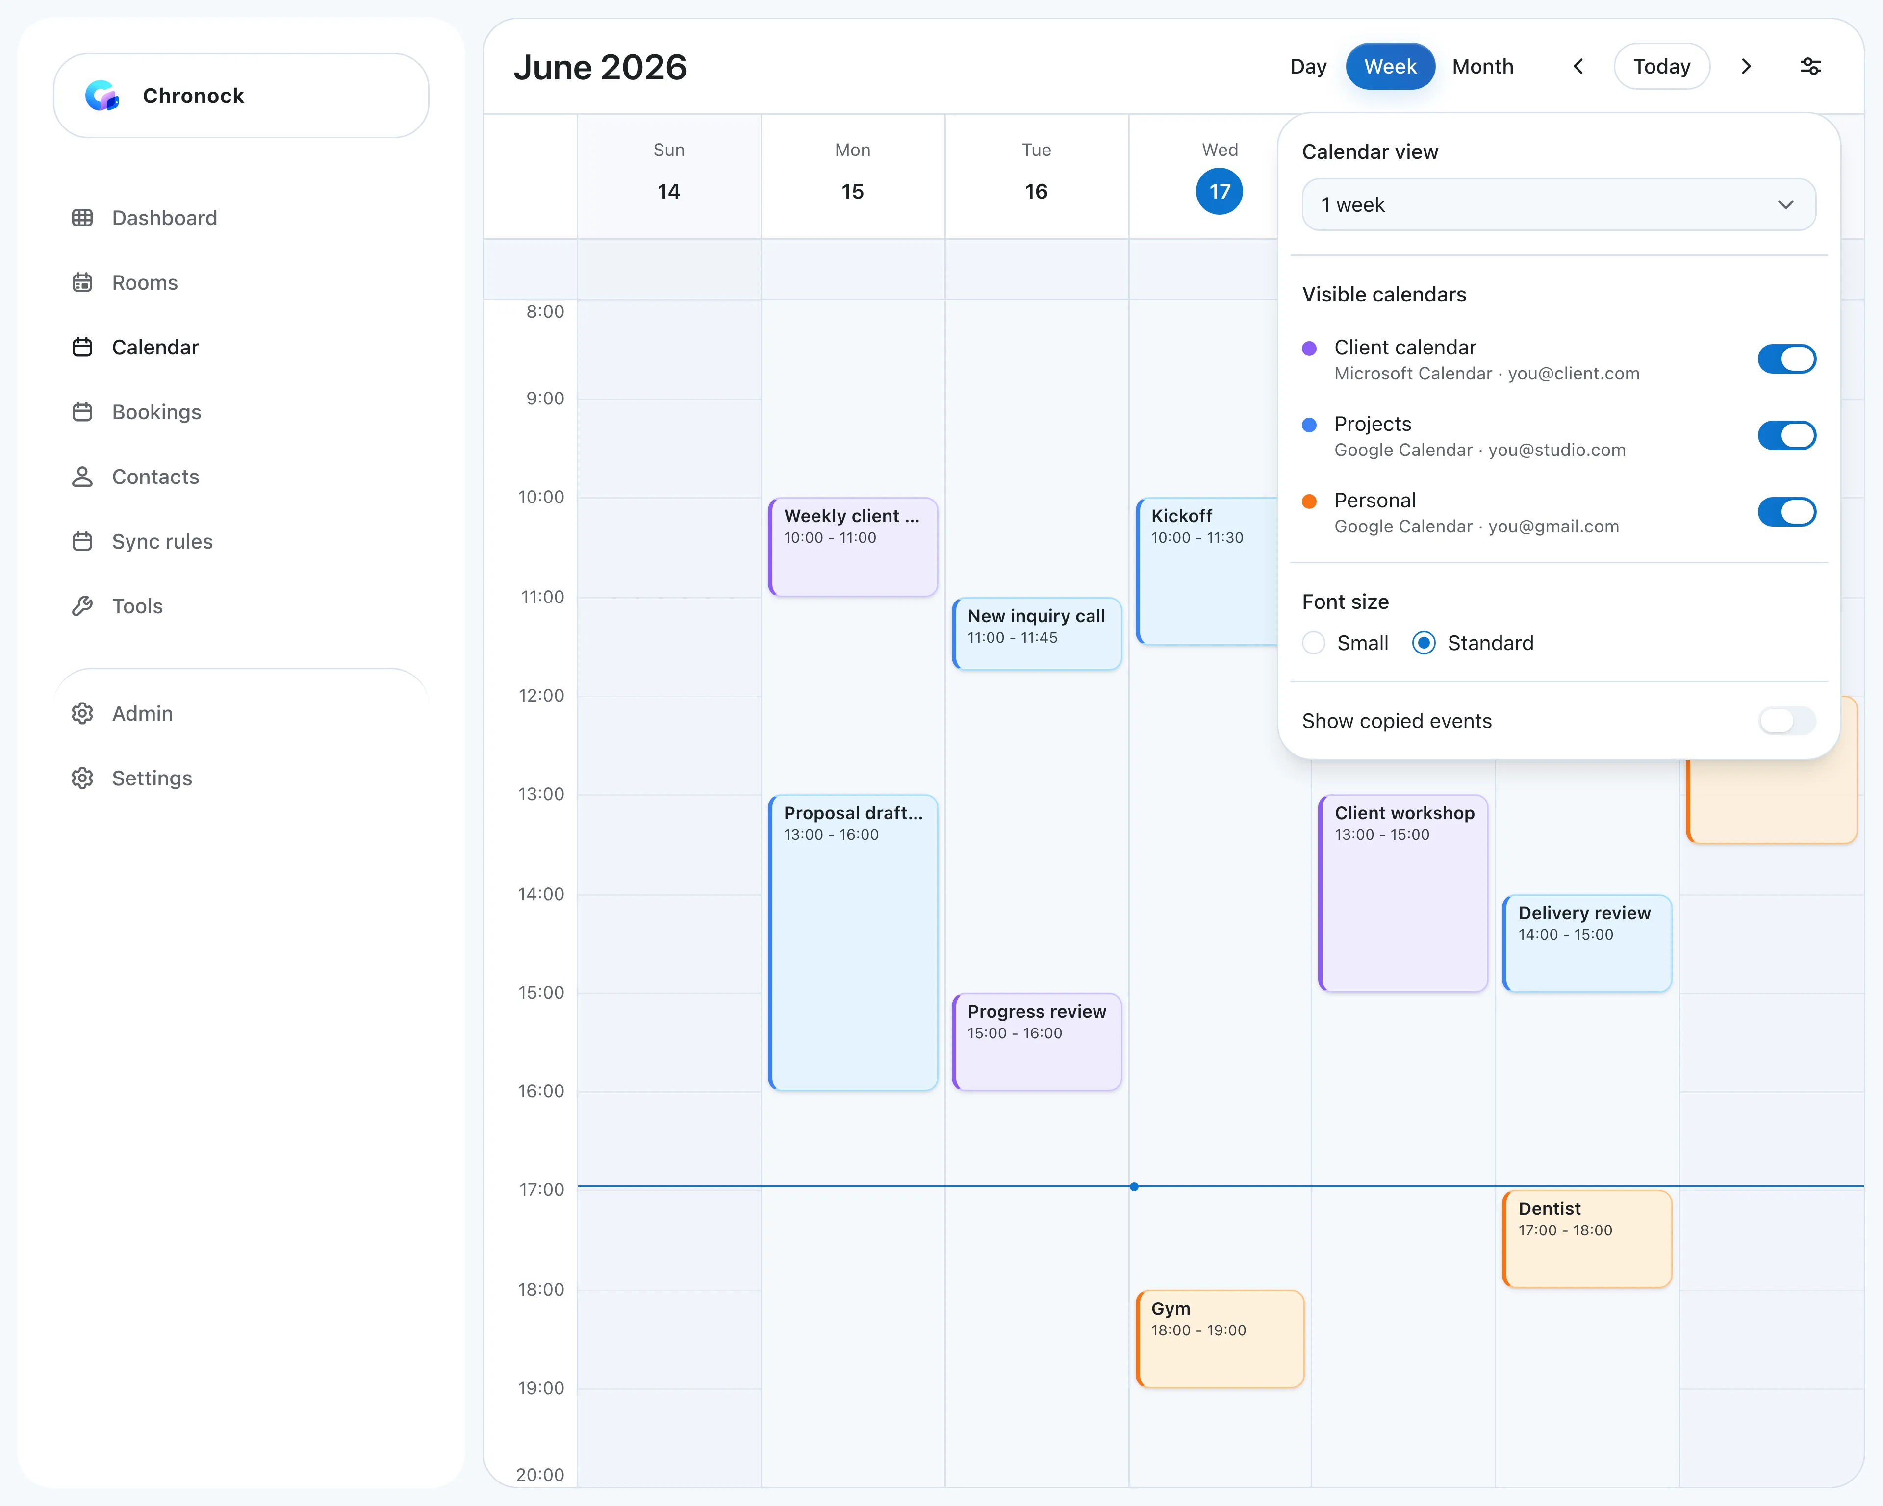1883x1506 pixels.
Task: Open the Gym event
Action: pyautogui.click(x=1219, y=1338)
